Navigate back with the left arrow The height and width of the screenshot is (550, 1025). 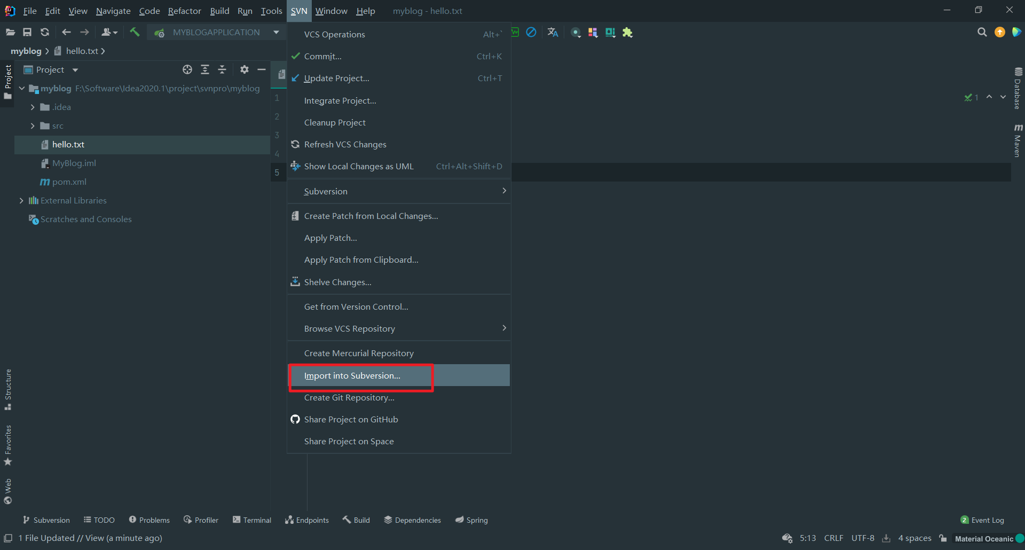click(66, 33)
